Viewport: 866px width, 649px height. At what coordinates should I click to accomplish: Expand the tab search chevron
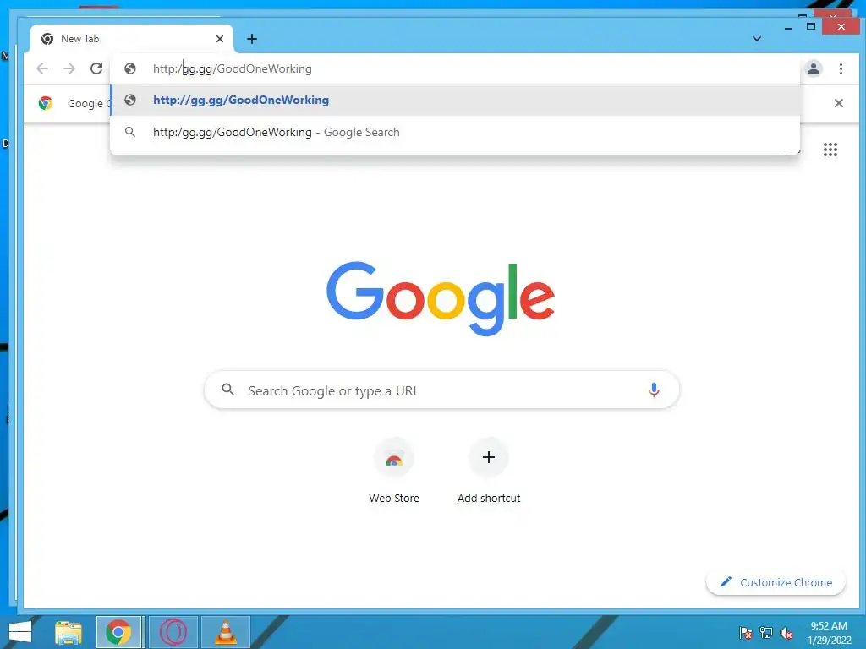(757, 39)
